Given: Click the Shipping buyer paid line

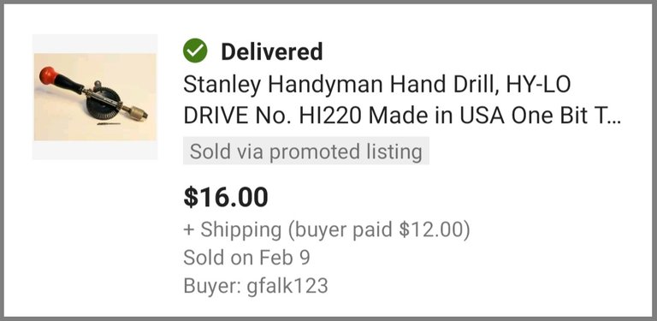Looking at the screenshot, I should [327, 230].
